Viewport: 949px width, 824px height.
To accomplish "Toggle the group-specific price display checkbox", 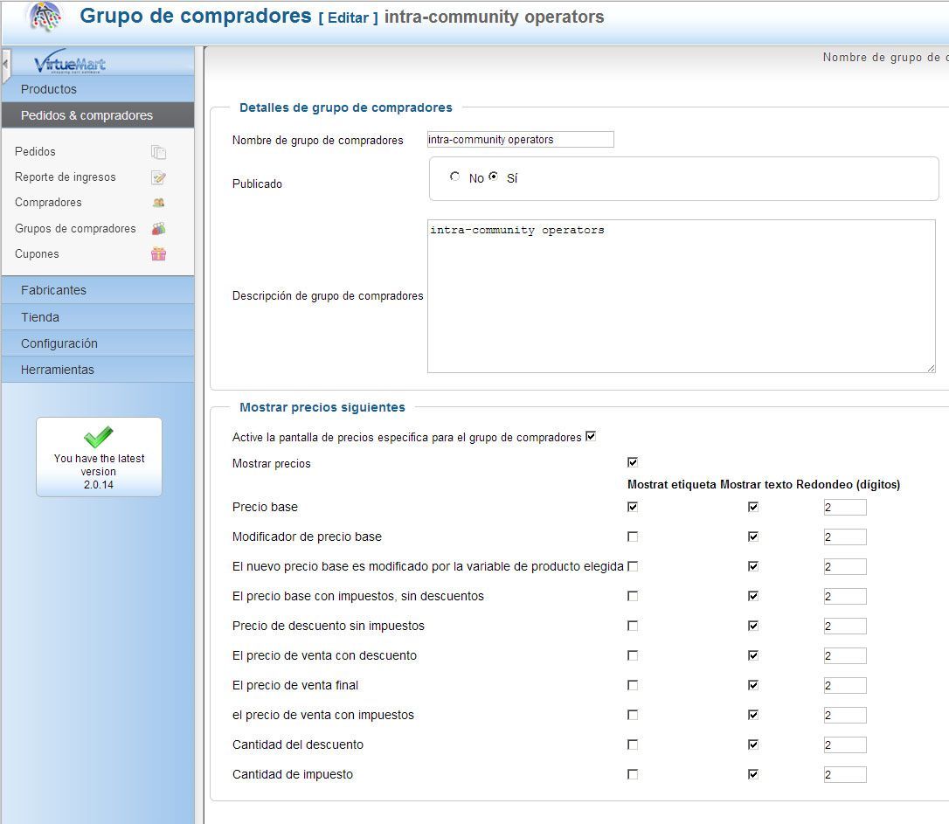I will coord(591,436).
